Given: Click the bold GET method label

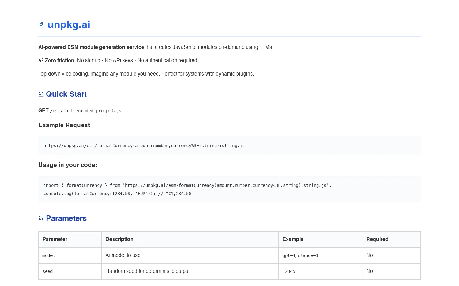Looking at the screenshot, I should point(43,111).
